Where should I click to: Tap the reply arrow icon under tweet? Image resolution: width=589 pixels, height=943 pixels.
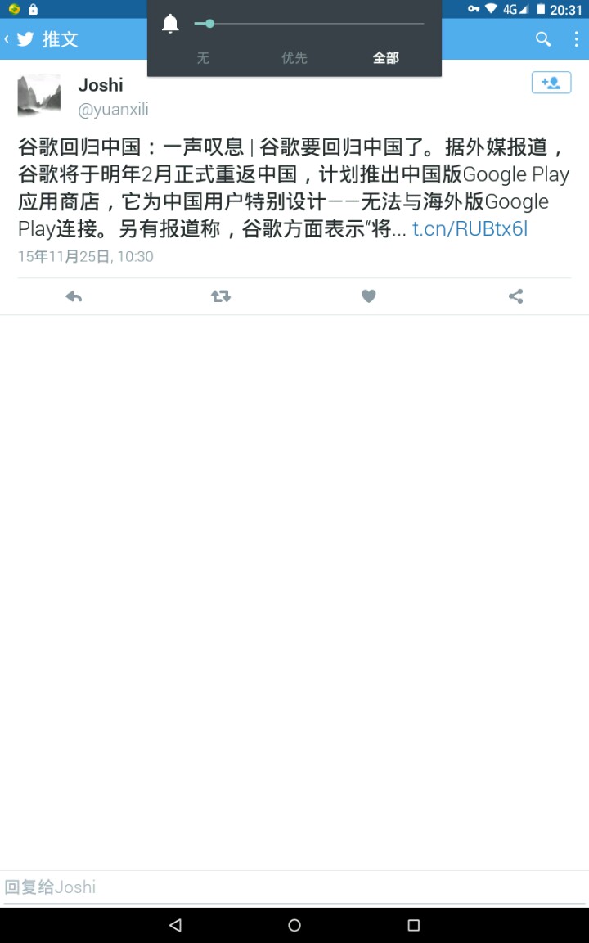74,296
